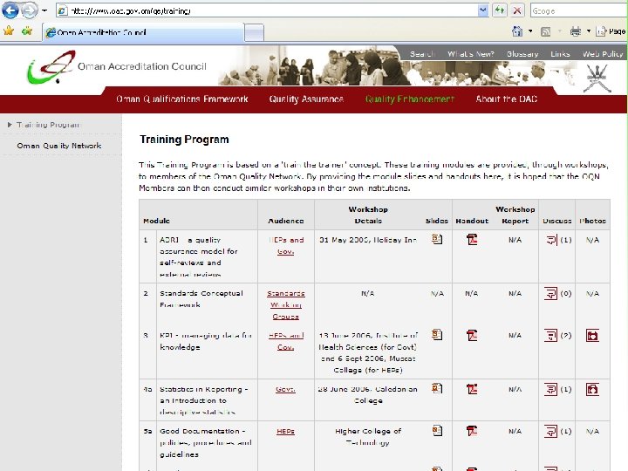Viewport: 628px width, 471px height.
Task: Click the Training Program page heading
Action: pyautogui.click(x=184, y=140)
